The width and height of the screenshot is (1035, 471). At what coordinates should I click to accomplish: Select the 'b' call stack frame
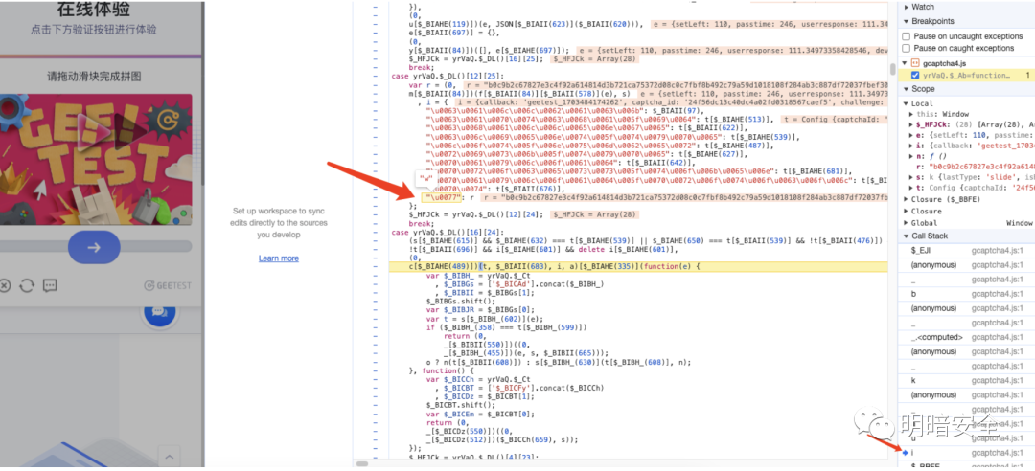(966, 294)
